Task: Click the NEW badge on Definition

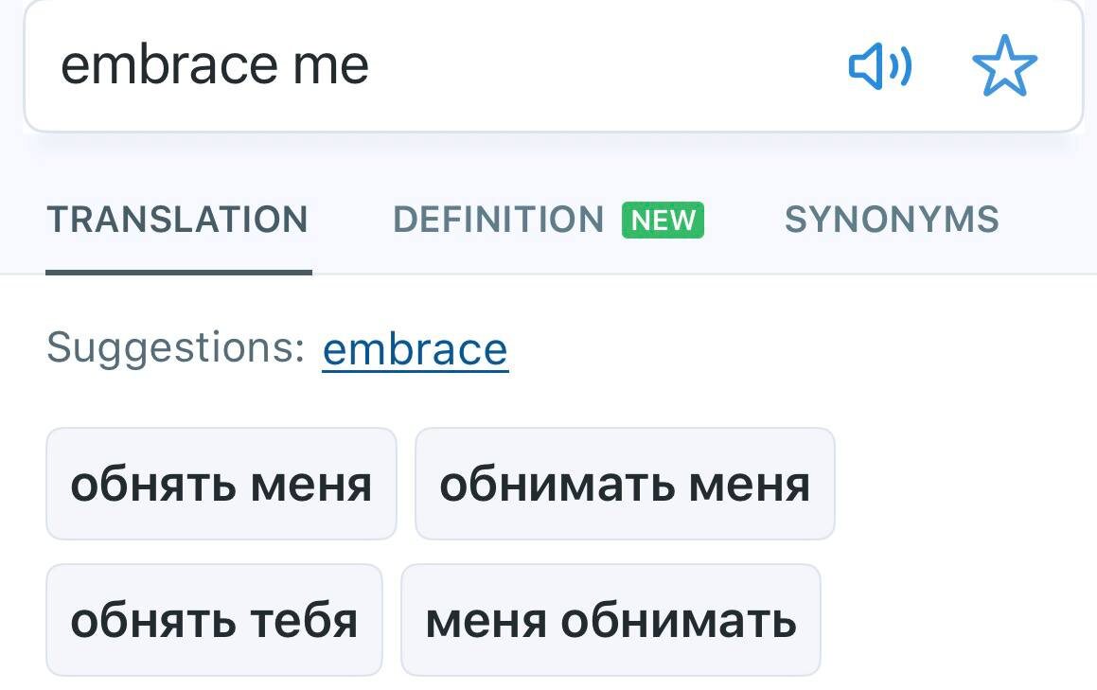Action: 663,220
